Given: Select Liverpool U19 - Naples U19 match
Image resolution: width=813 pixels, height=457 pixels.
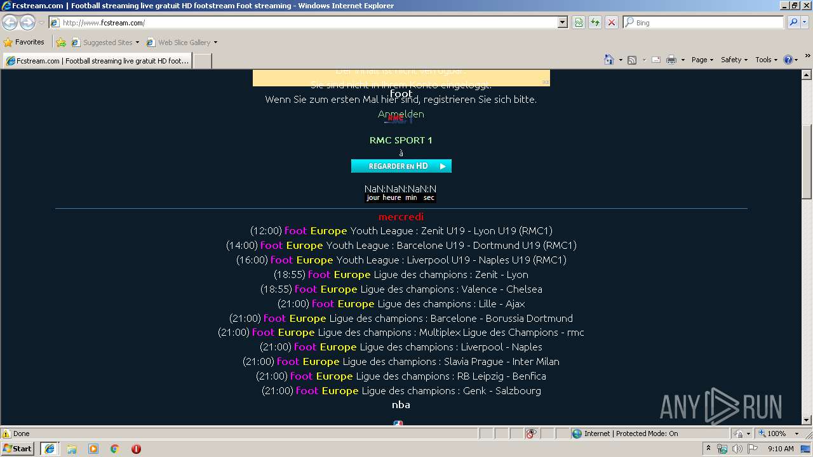Looking at the screenshot, I should pyautogui.click(x=401, y=260).
